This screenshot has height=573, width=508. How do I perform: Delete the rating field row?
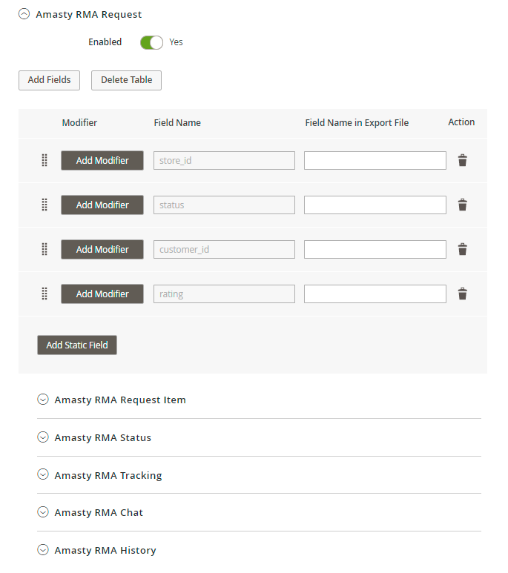pos(462,294)
